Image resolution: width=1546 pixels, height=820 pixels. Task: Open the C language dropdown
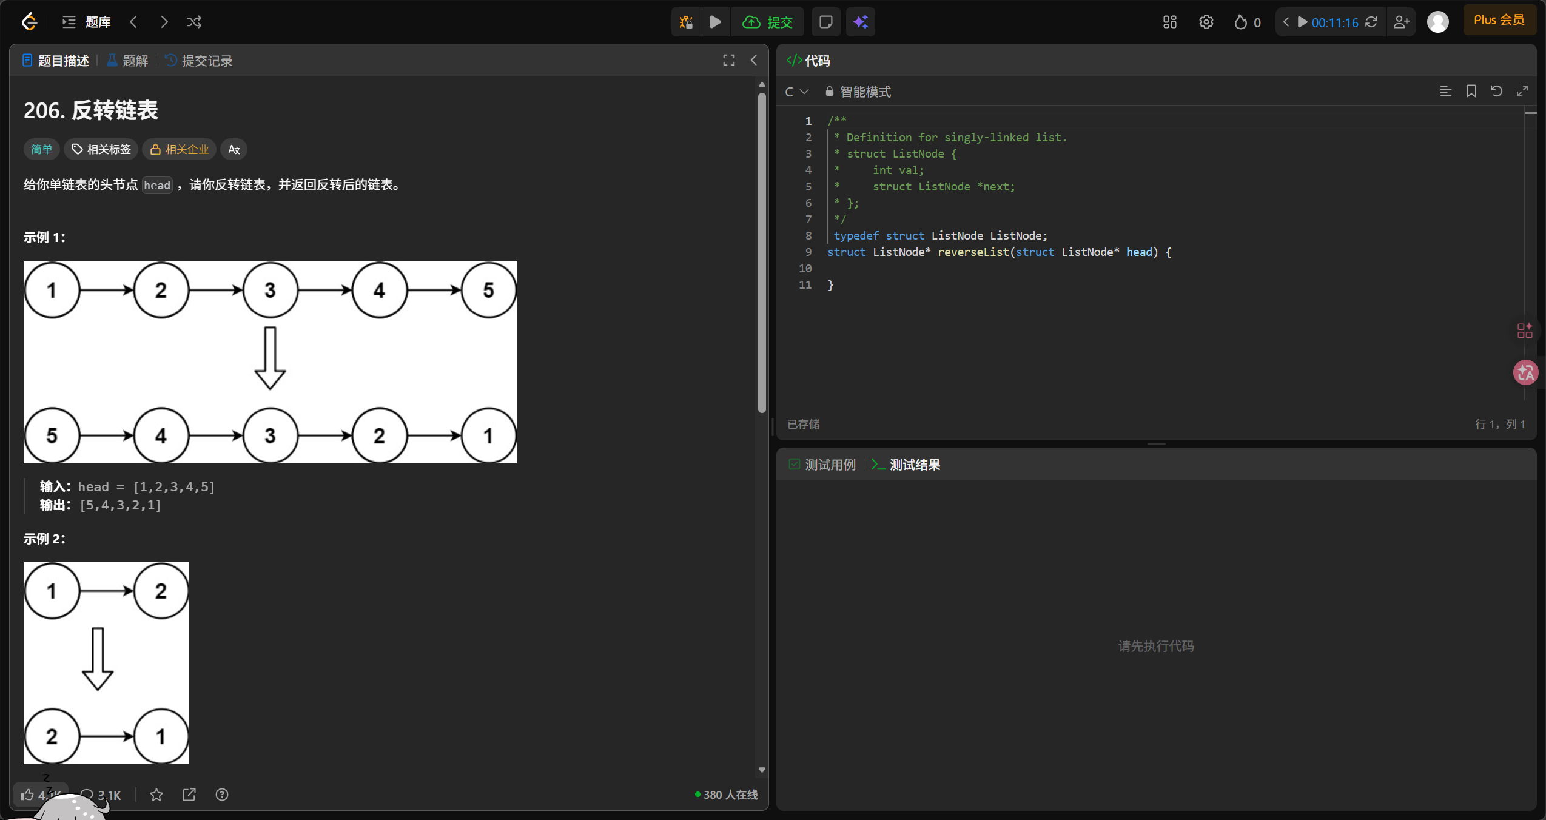tap(796, 92)
